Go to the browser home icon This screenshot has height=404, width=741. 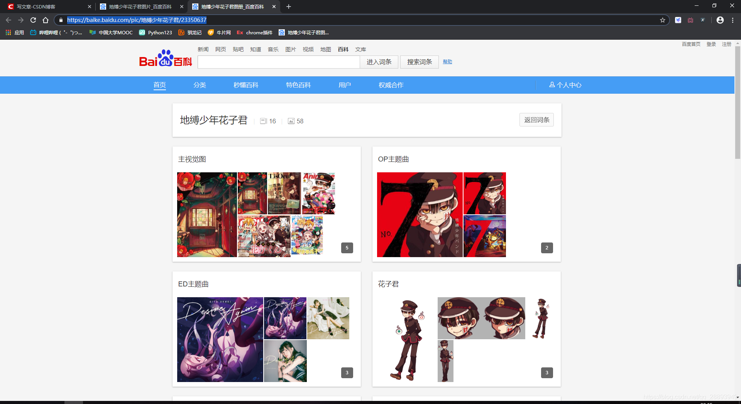click(46, 20)
